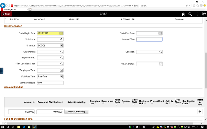Open Task View on the taskbar

[x=13, y=127]
